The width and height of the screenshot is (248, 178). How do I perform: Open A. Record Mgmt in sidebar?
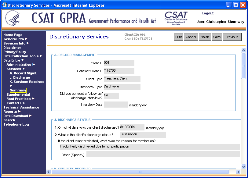[x=23, y=73]
